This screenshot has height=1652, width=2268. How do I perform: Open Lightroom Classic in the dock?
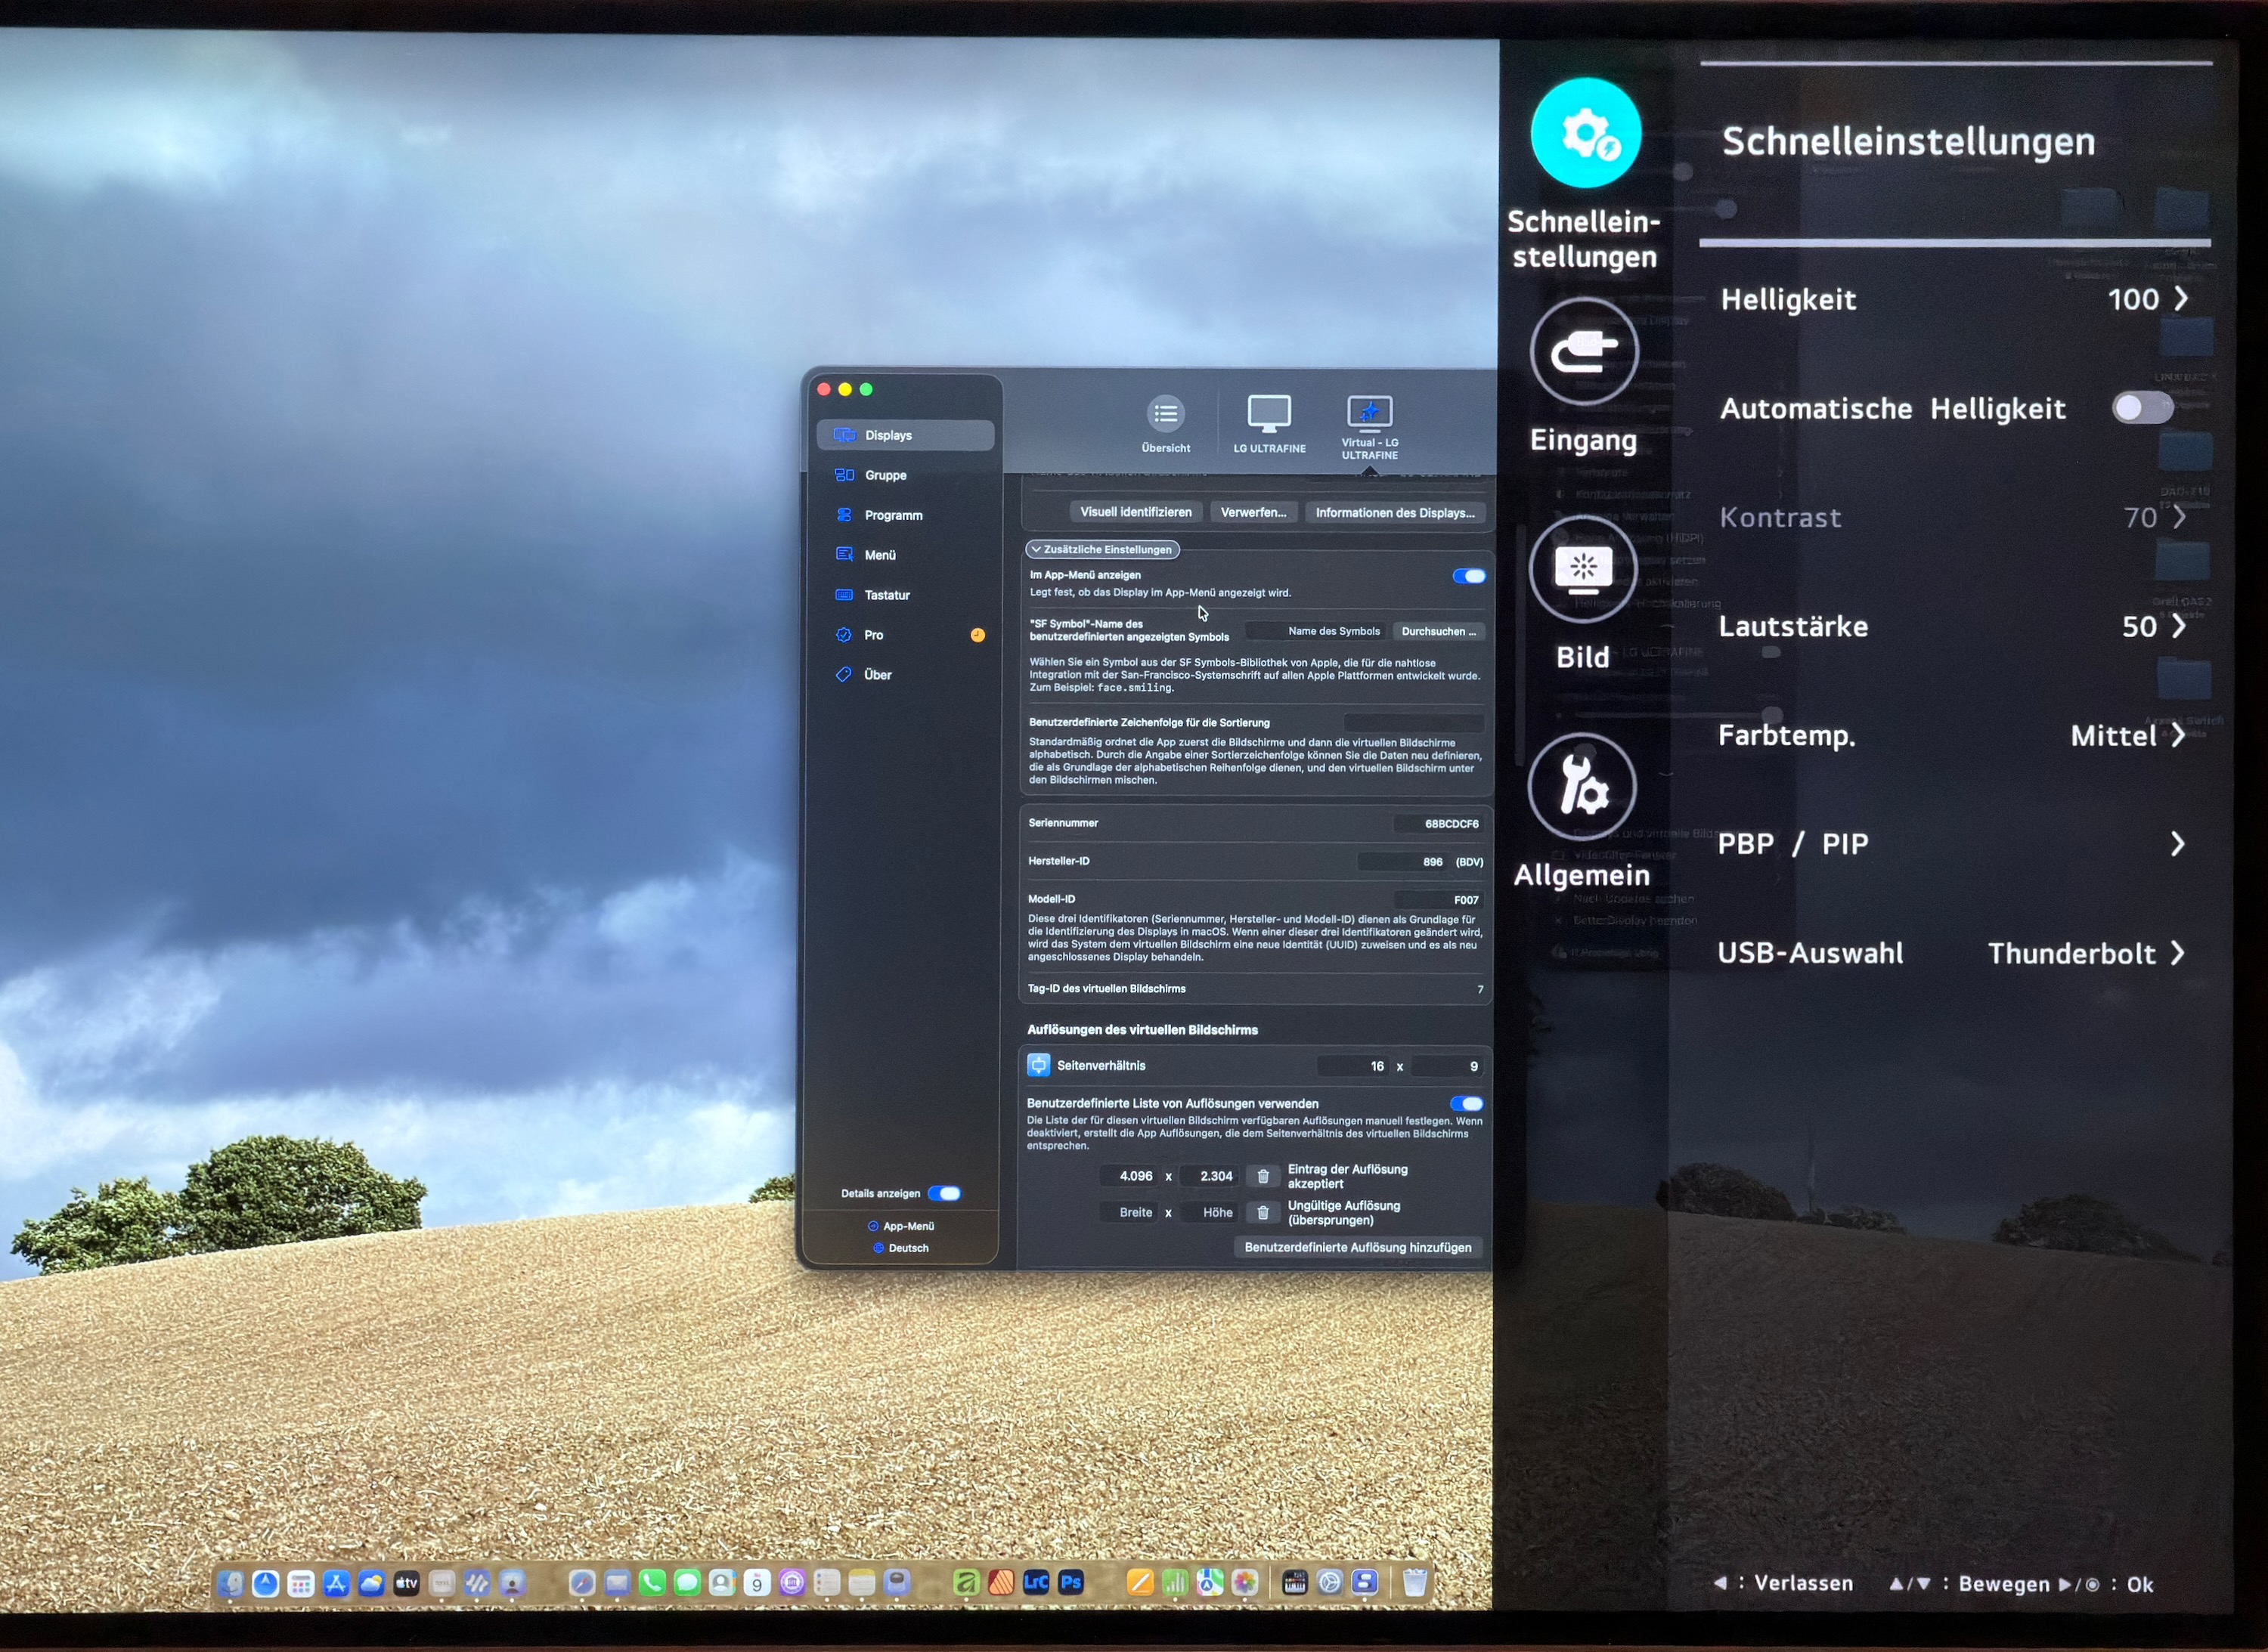(1036, 1583)
